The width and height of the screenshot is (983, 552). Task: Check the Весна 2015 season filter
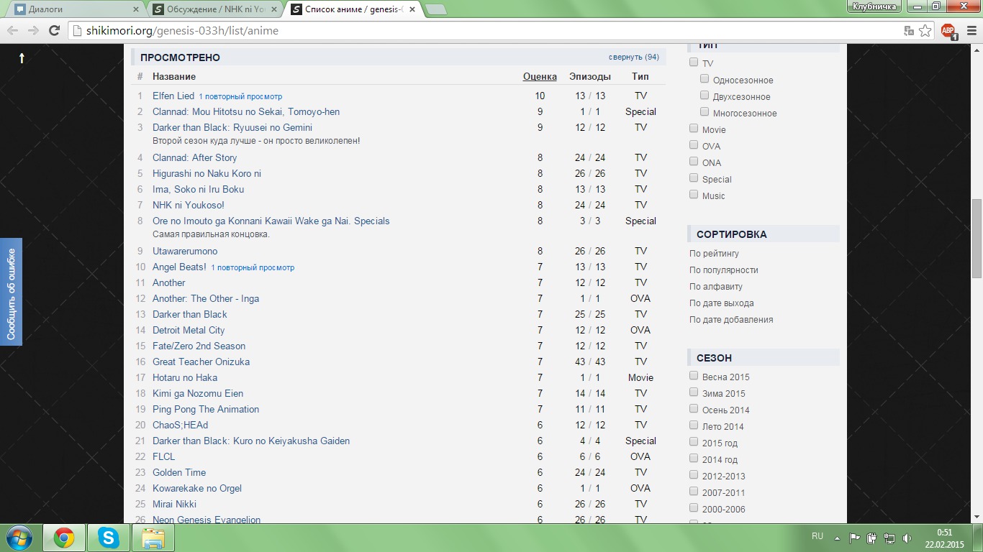tap(694, 376)
